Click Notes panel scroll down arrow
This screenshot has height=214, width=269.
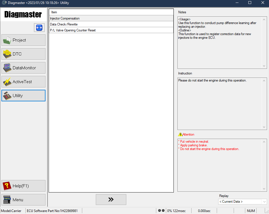(x=264, y=66)
